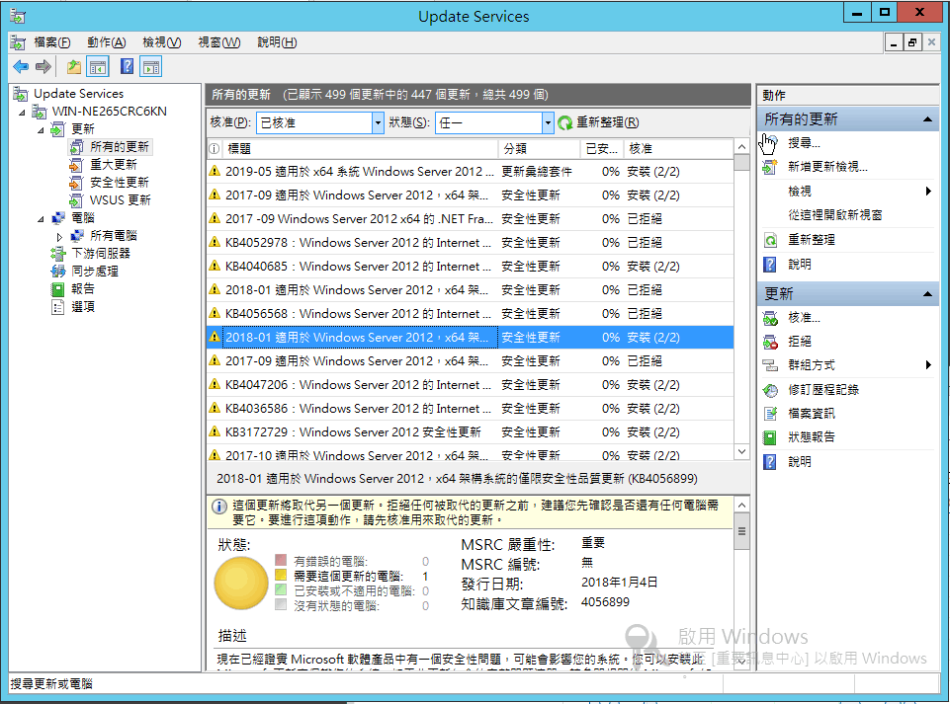
Task: Open the 狀態 filter dropdown
Action: [547, 122]
